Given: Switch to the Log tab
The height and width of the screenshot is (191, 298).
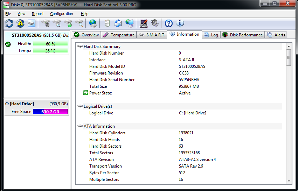Looking at the screenshot, I should [x=211, y=35].
